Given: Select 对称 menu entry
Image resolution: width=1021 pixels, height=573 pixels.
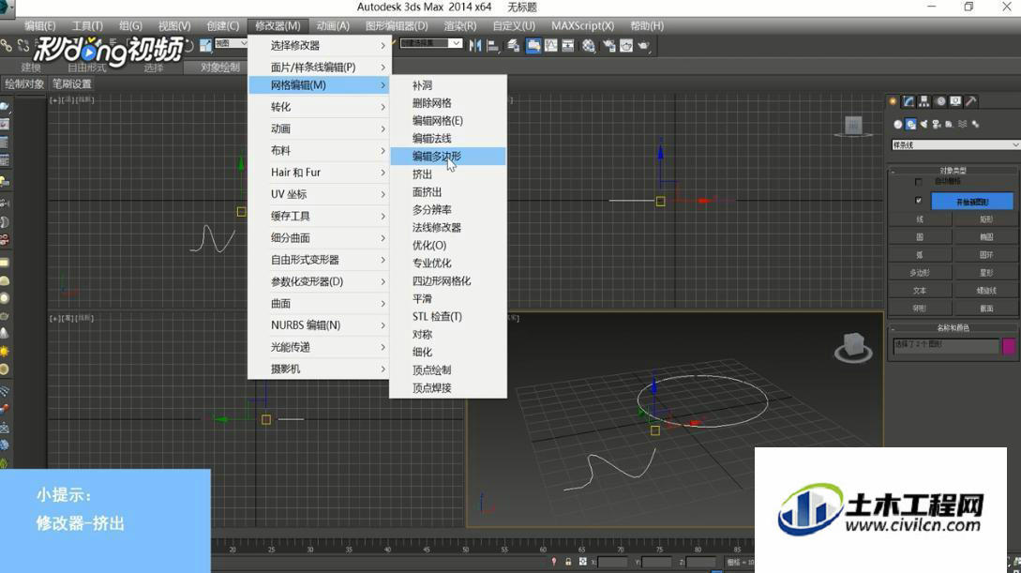Looking at the screenshot, I should [x=448, y=335].
